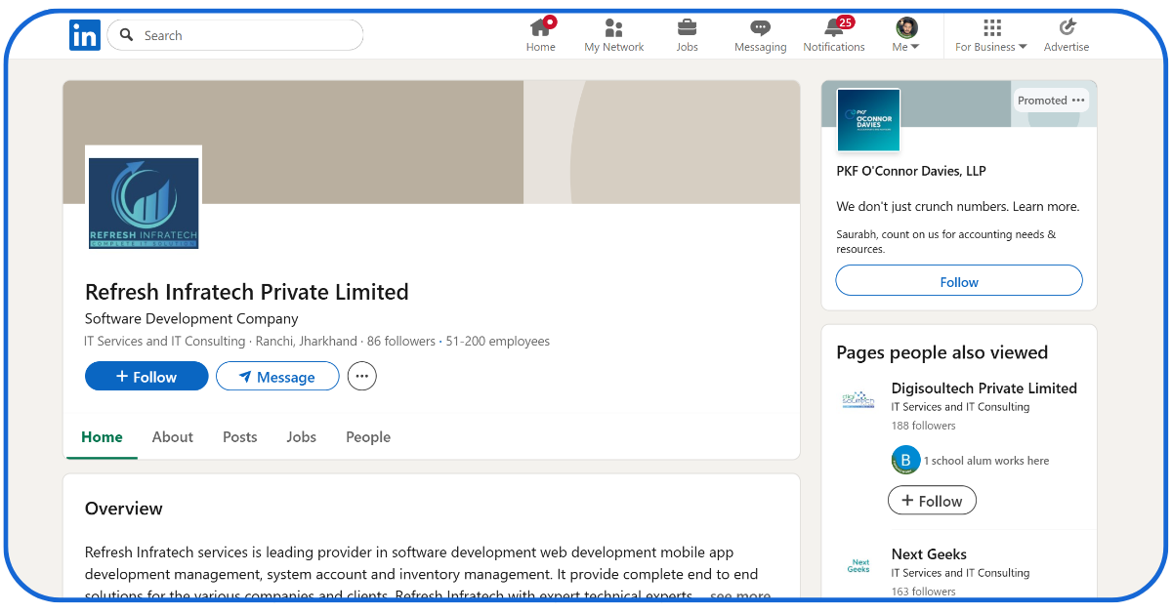Open the Advertise icon
This screenshot has height=613, width=1172.
click(1067, 27)
